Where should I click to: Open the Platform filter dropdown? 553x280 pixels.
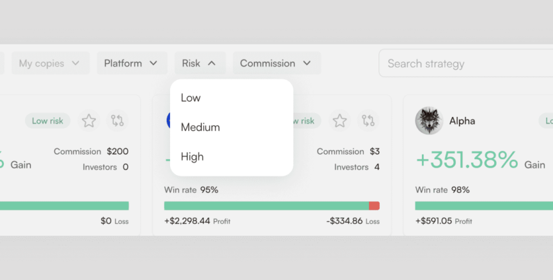tap(131, 63)
